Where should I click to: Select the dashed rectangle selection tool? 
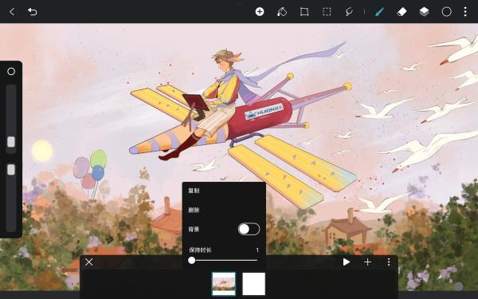click(x=327, y=12)
